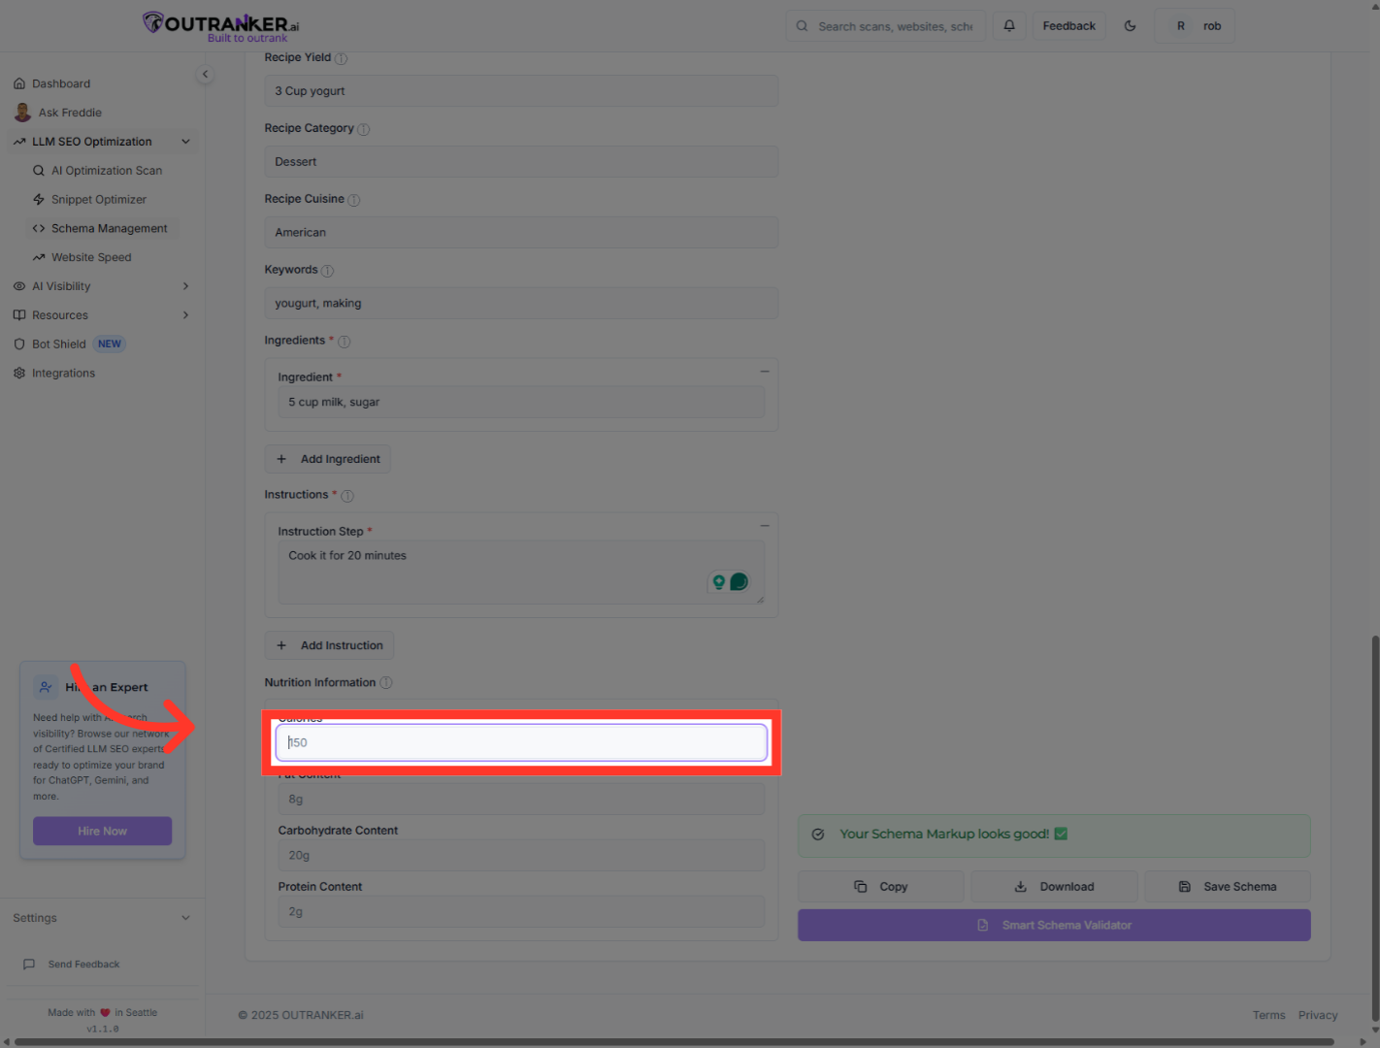Click the dark green round icon in the instruction box
Viewport: 1380px width, 1048px height.
(x=739, y=582)
